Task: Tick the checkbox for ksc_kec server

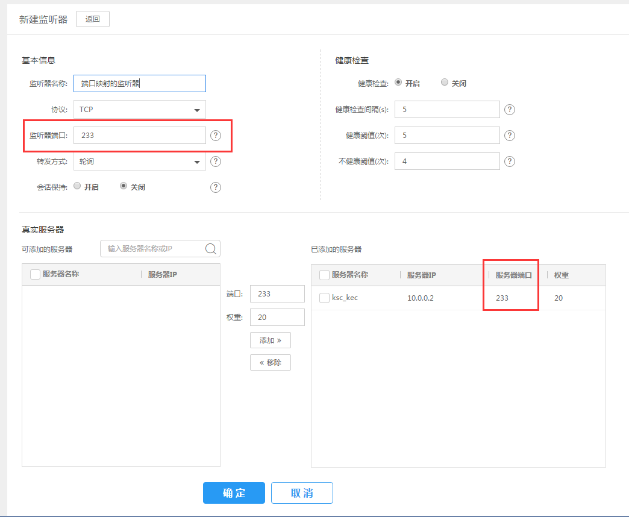Action: (x=324, y=298)
